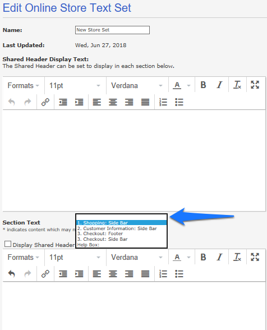This screenshot has height=330, width=267.
Task: Click undo in Section Text editor
Action: click(x=12, y=274)
